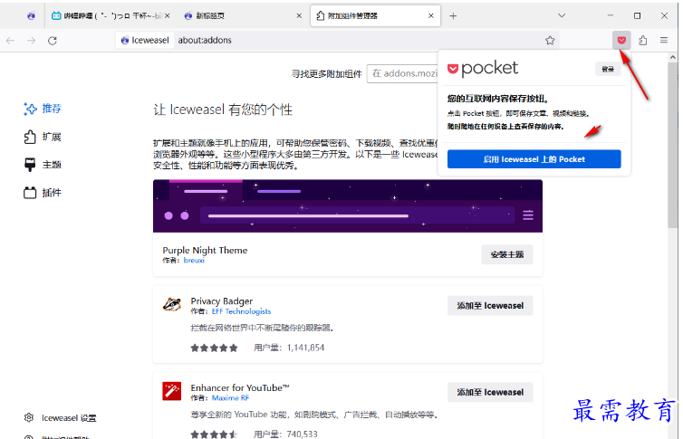Click the Privacy Badger extension icon
683x439 pixels.
click(x=171, y=305)
